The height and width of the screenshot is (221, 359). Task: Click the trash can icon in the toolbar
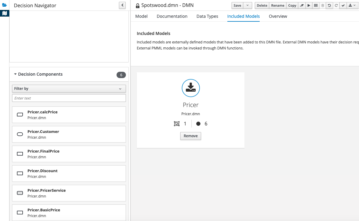click(323, 5)
